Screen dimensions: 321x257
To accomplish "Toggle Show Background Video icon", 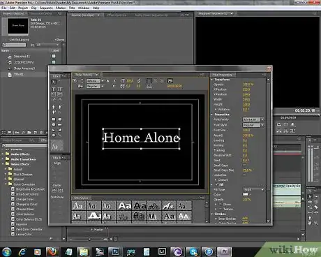I will tap(170, 81).
